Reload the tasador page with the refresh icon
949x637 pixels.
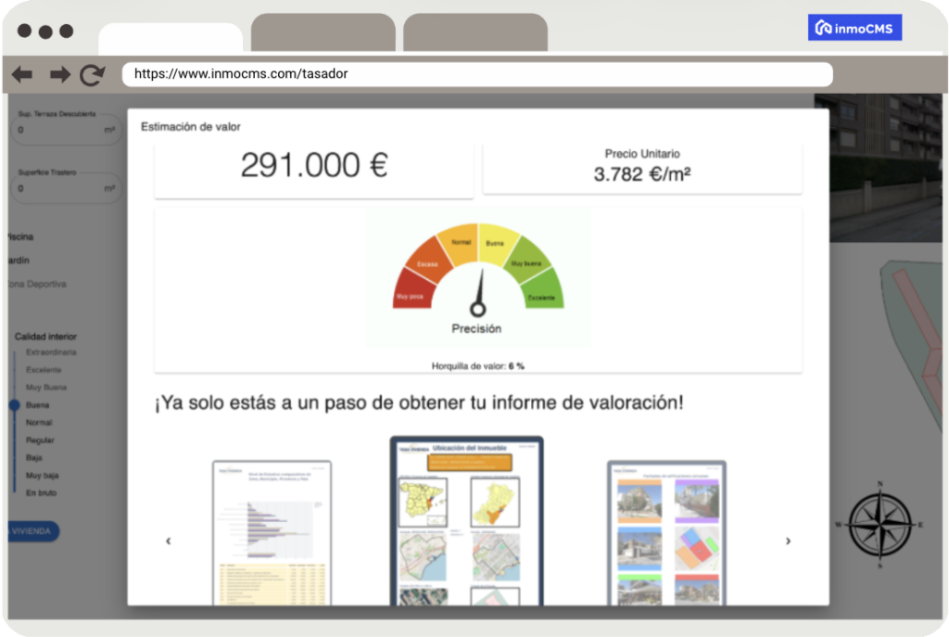pos(92,75)
